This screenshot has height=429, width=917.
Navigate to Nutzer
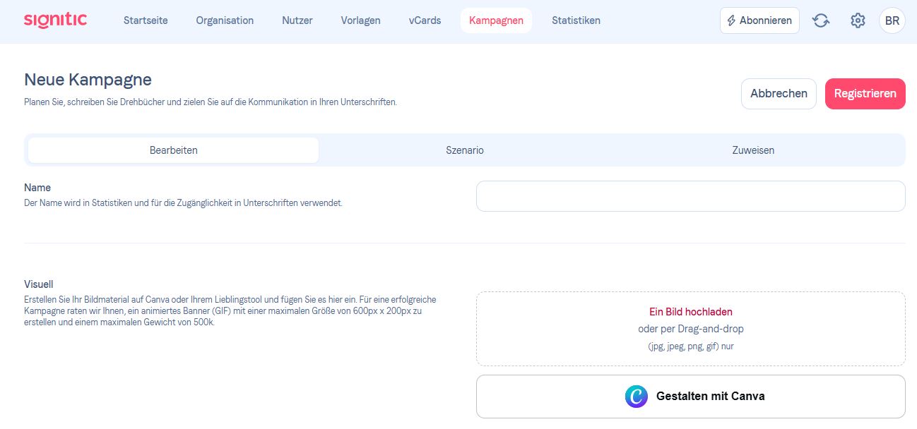[x=297, y=20]
